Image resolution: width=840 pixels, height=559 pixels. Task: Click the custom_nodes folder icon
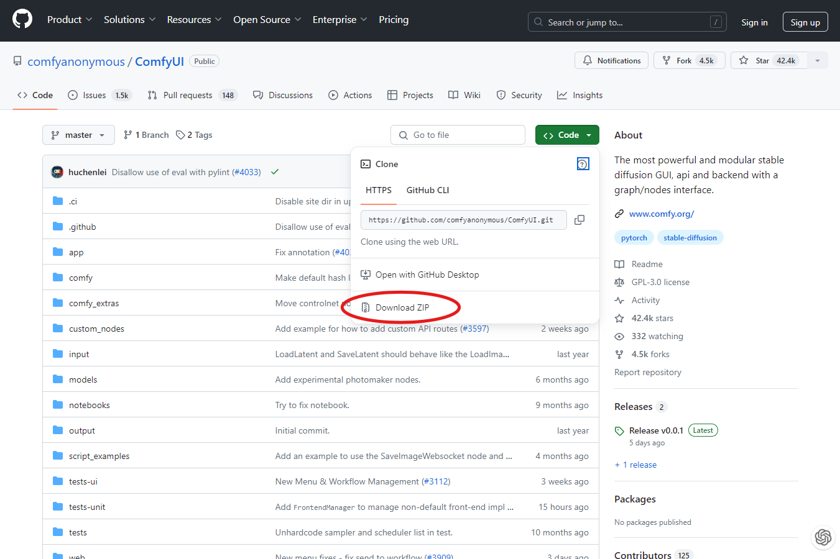tap(58, 328)
